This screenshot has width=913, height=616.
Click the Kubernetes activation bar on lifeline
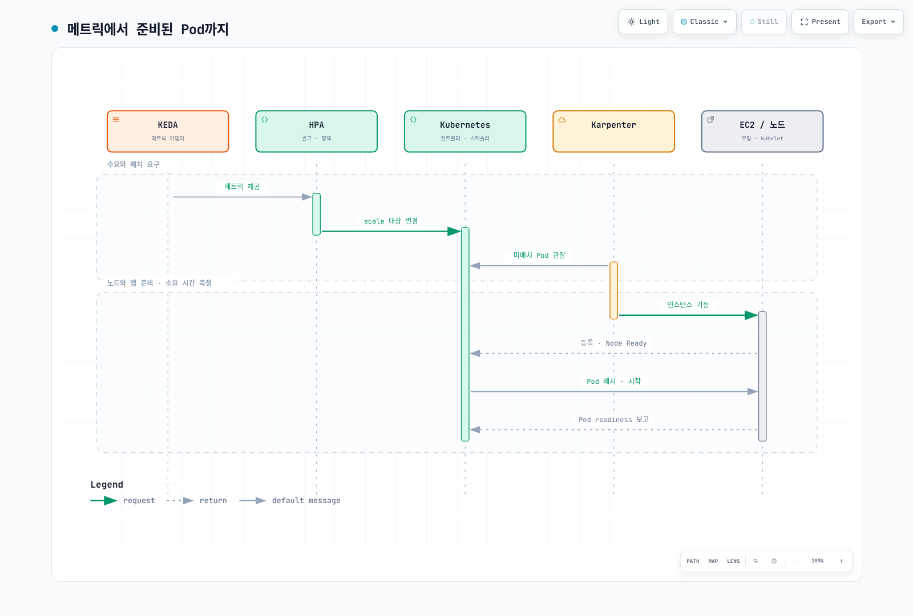click(x=465, y=334)
